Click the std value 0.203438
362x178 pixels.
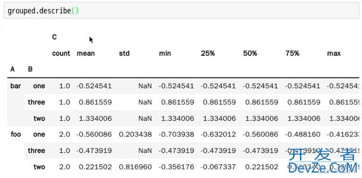[x=135, y=134]
